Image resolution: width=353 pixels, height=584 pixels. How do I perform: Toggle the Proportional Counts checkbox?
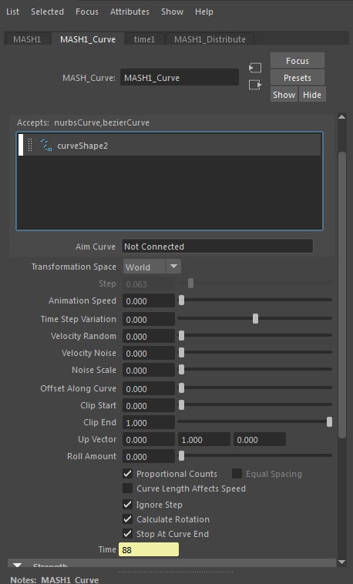pos(127,473)
